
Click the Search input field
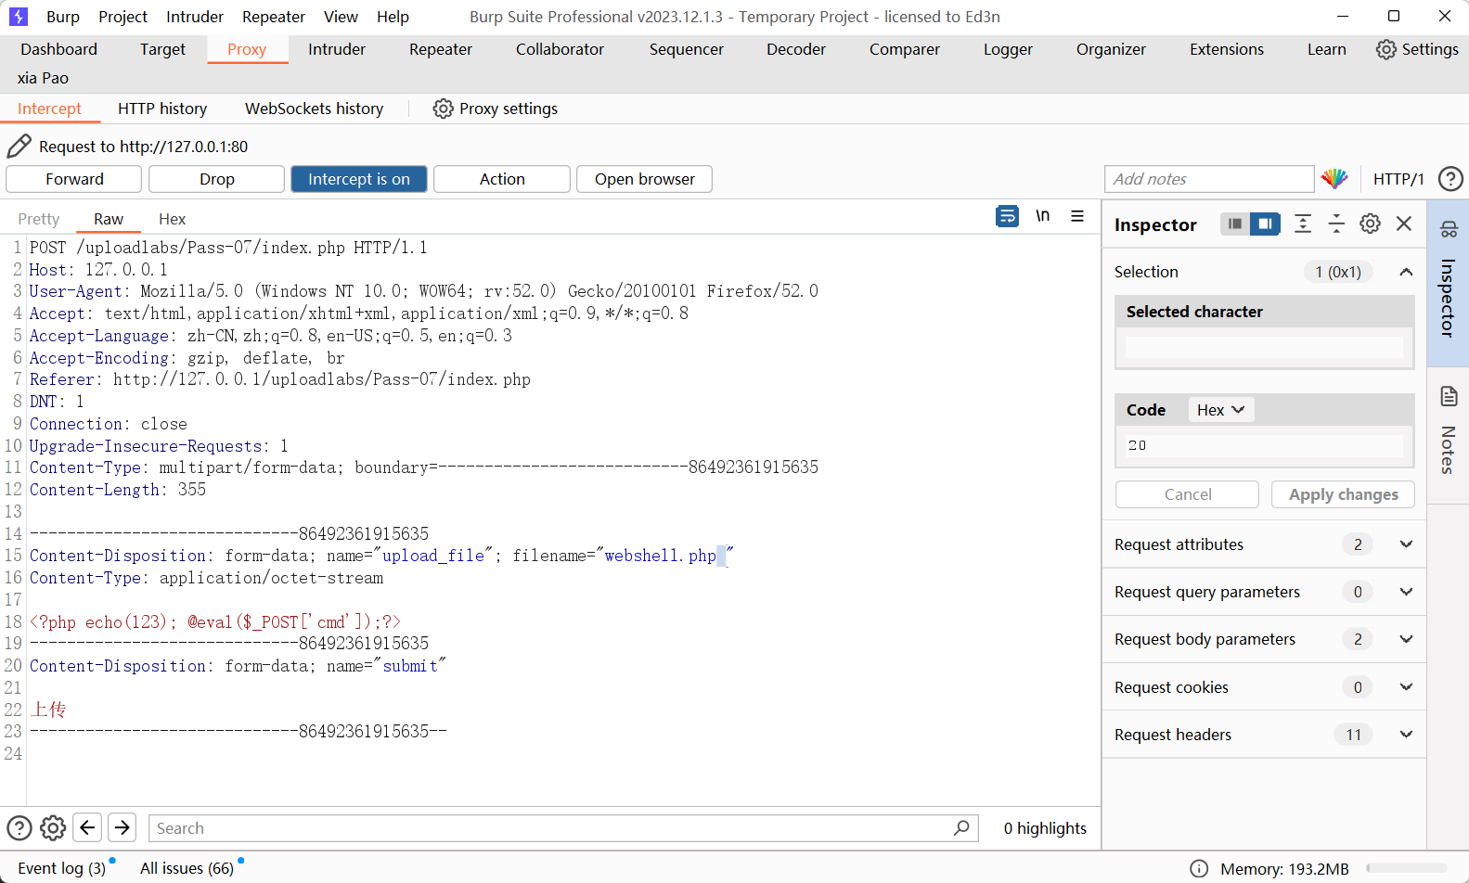coord(562,827)
